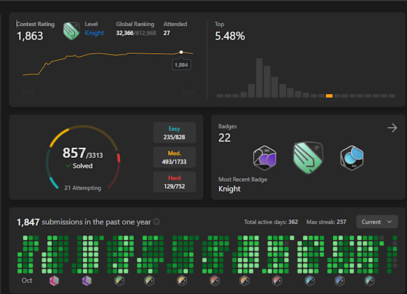The width and height of the screenshot is (407, 294).
Task: Click the Top 5.48% value
Action: click(x=230, y=36)
